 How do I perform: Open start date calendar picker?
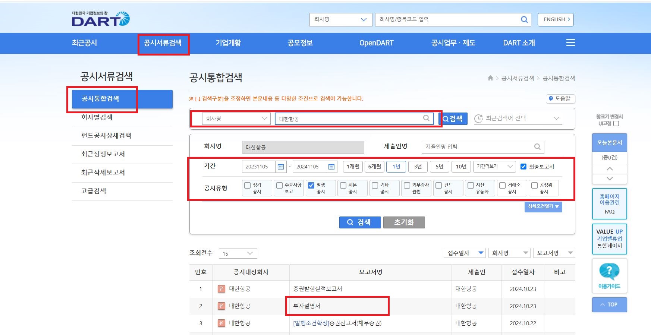click(281, 167)
